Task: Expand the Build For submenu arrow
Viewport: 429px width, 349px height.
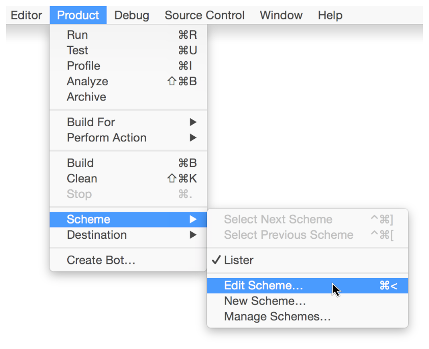Action: 193,122
